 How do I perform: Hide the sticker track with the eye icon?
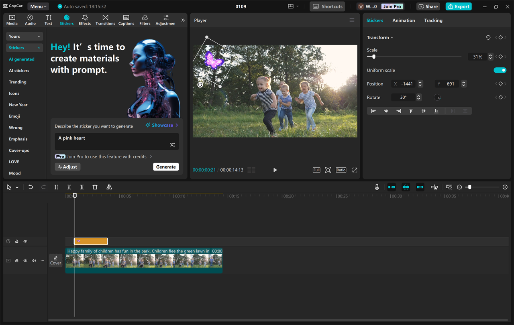(25, 241)
